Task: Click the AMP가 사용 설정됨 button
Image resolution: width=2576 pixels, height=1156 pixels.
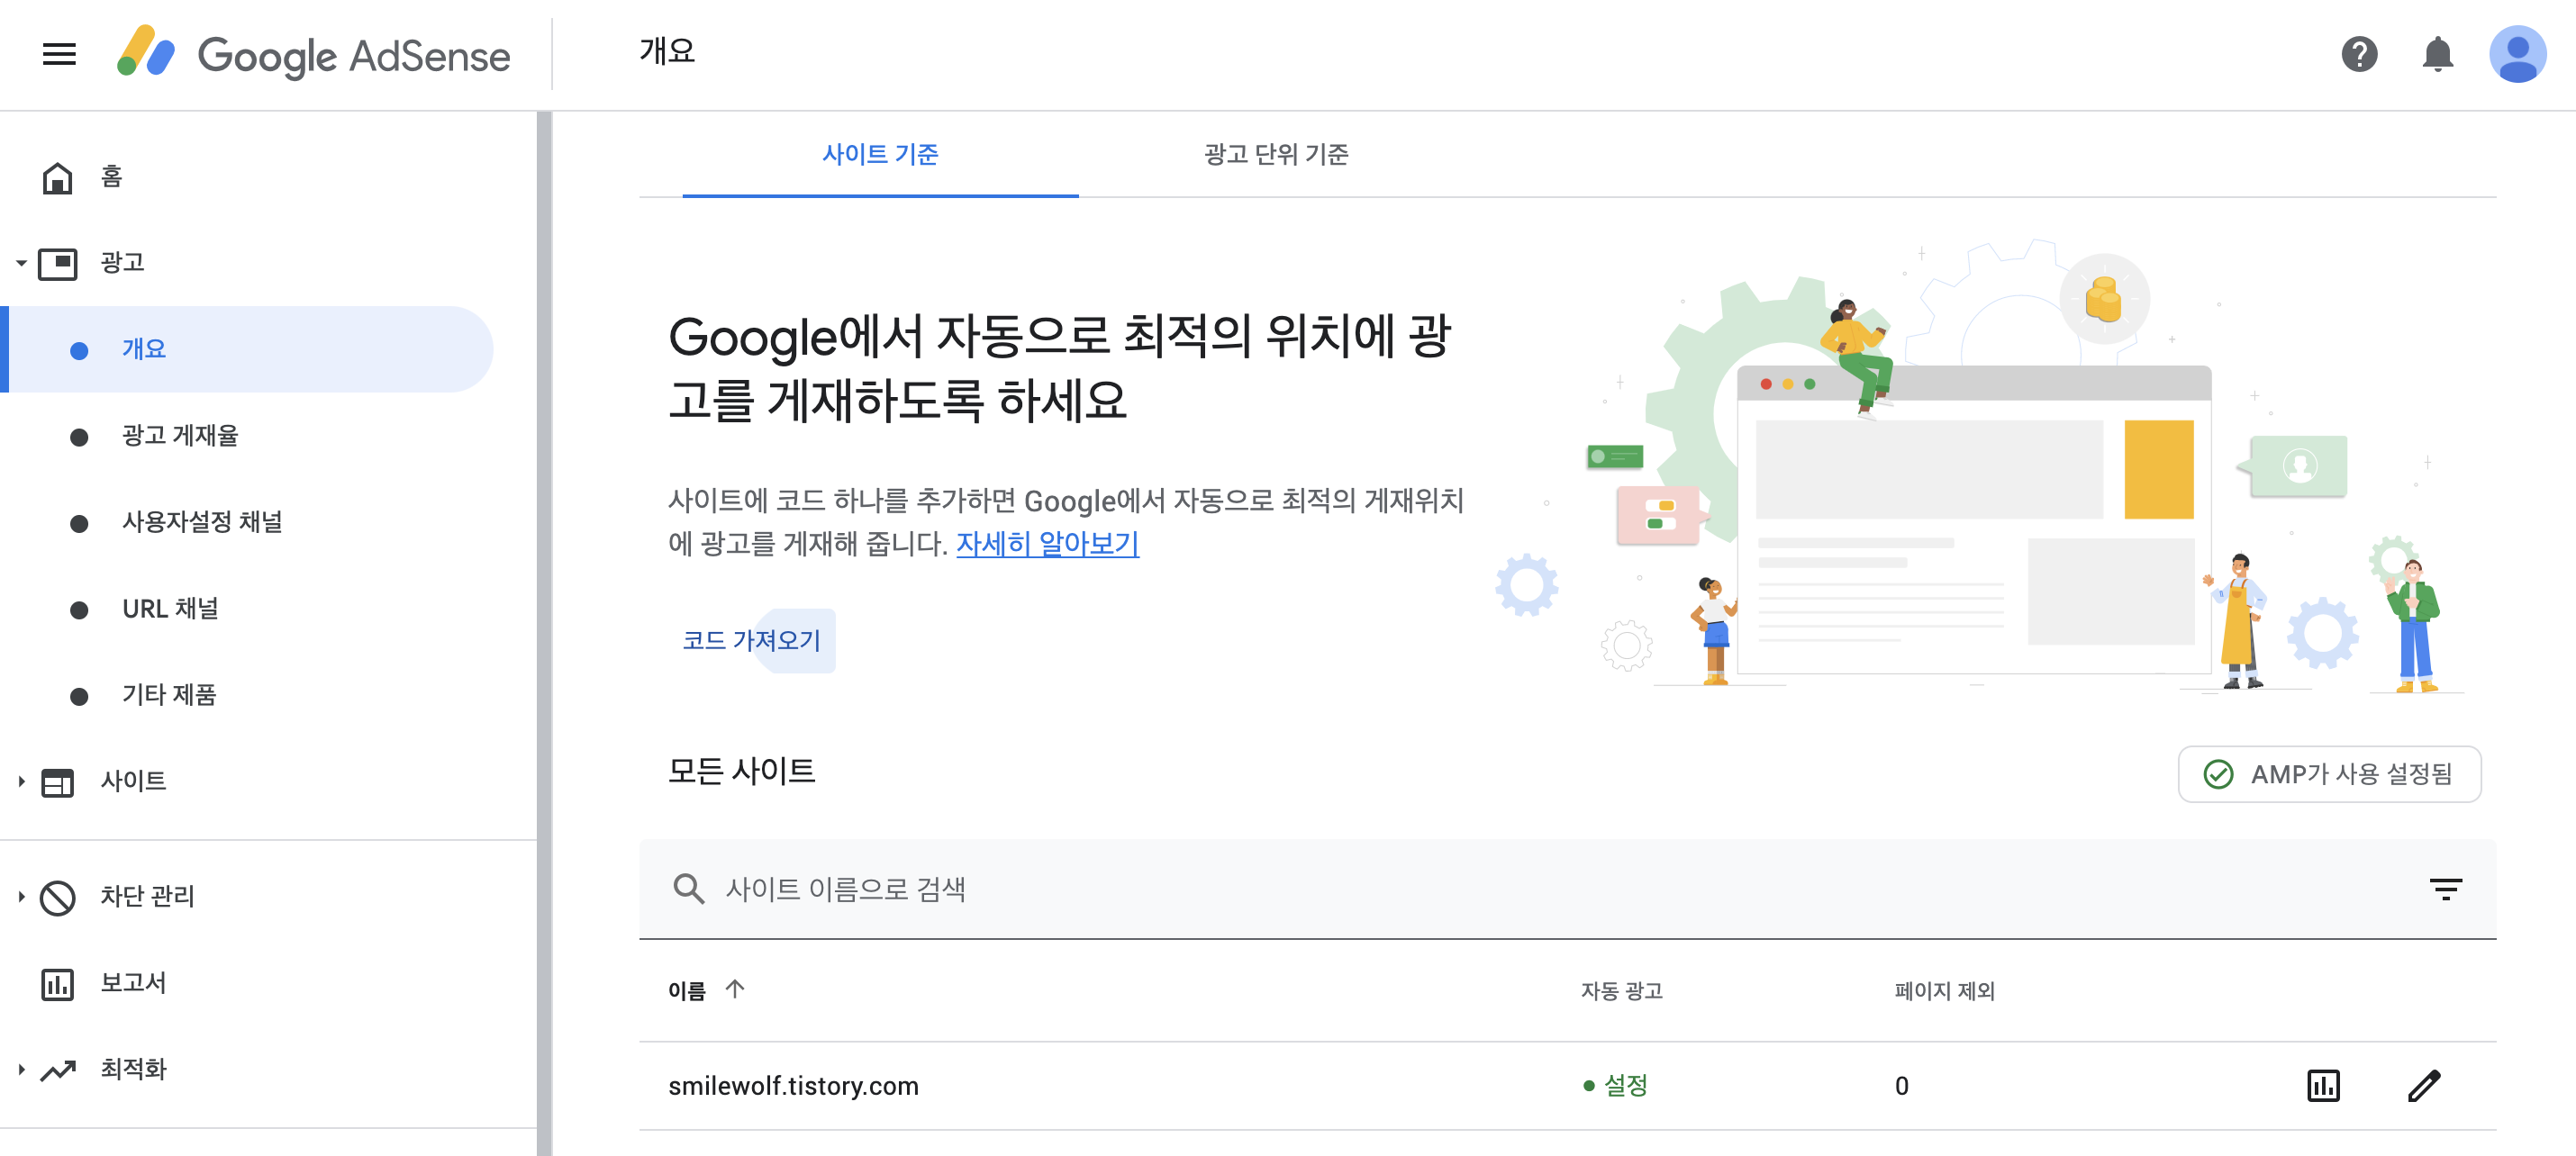Action: point(2328,773)
